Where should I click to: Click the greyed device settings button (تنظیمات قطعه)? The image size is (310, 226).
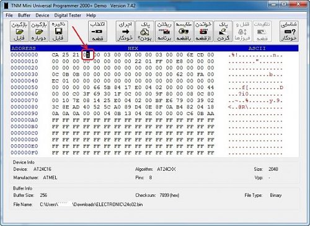pyautogui.click(x=262, y=32)
